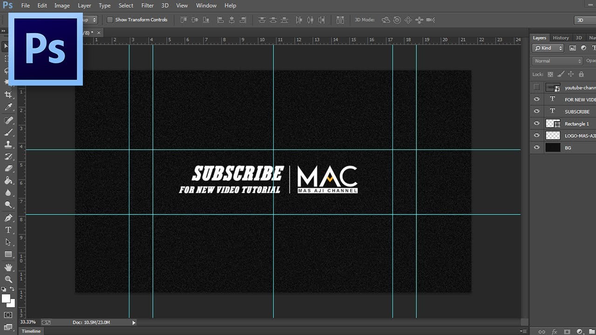Select the BG layer thumbnail
This screenshot has height=335, width=596.
(553, 147)
